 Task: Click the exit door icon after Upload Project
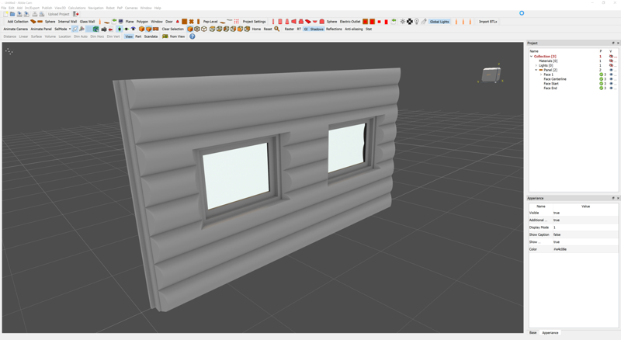[x=75, y=14]
